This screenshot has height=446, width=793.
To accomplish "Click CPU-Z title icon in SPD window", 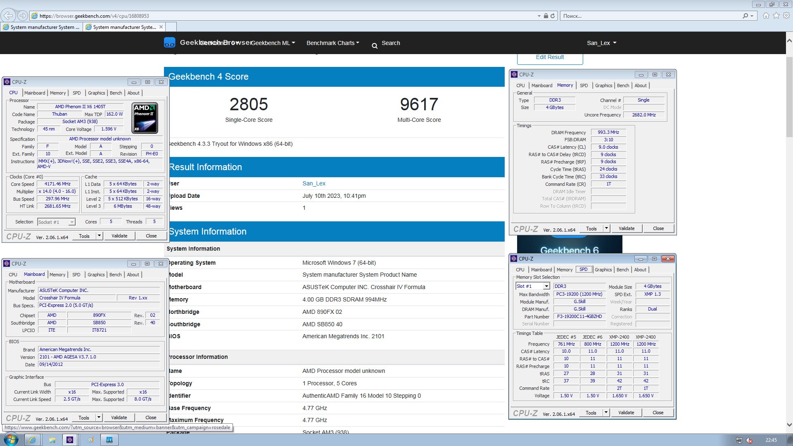I will 514,259.
